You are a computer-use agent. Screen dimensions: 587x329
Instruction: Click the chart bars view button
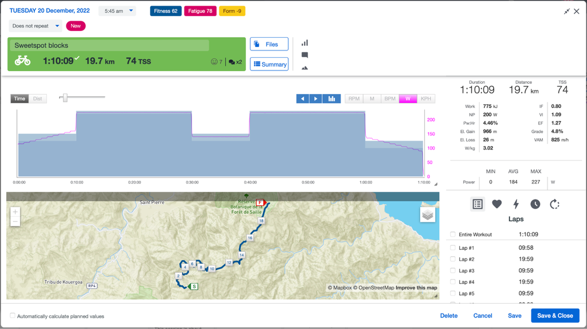click(x=331, y=99)
